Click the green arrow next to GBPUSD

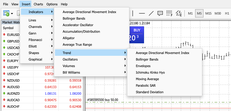(x=4, y=41)
